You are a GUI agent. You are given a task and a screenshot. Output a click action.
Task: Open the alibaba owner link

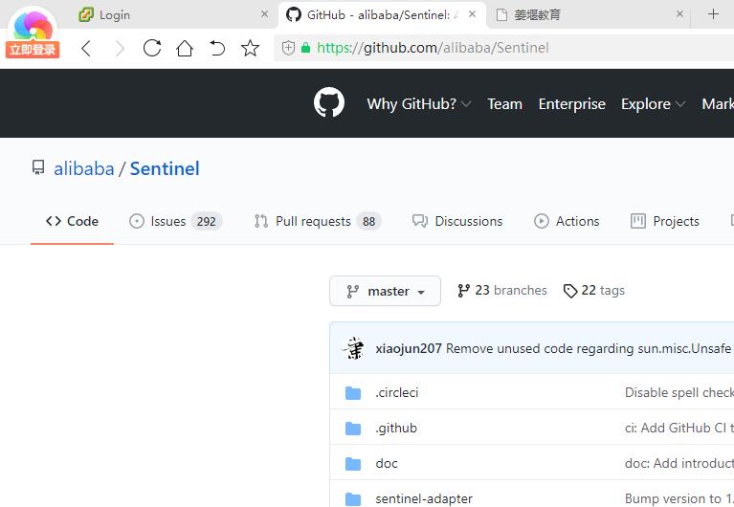pos(84,168)
